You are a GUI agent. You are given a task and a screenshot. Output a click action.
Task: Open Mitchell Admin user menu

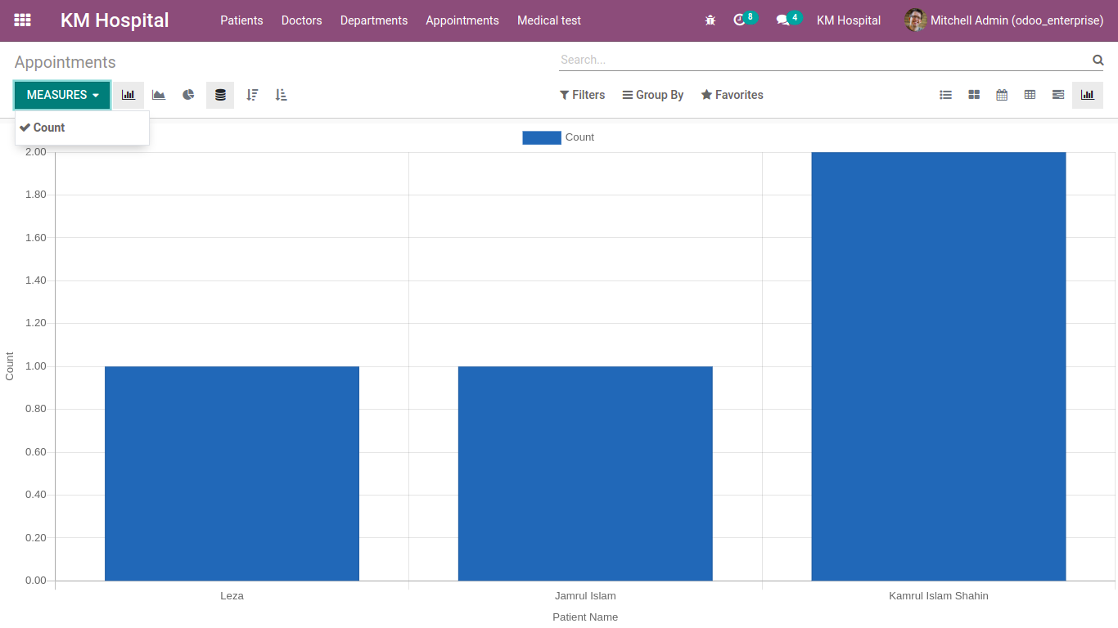pyautogui.click(x=1004, y=20)
